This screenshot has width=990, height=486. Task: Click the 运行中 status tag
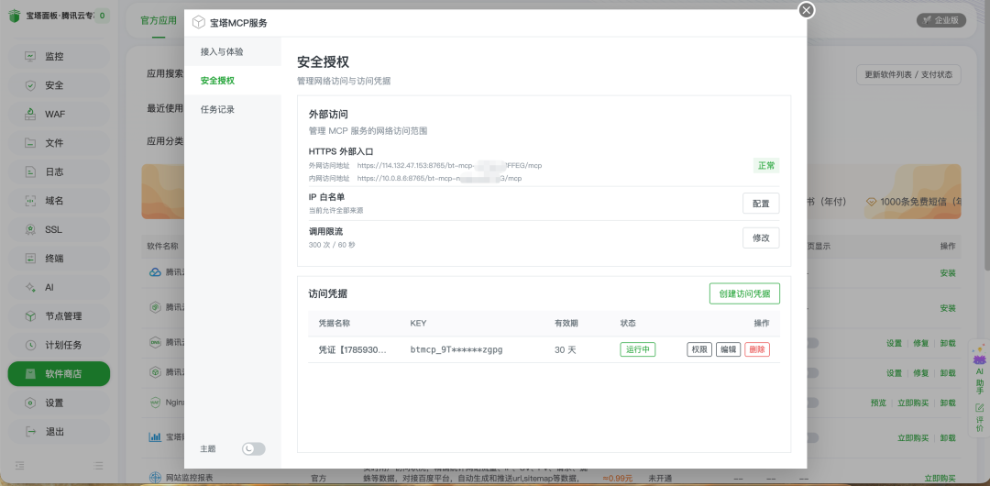point(638,349)
